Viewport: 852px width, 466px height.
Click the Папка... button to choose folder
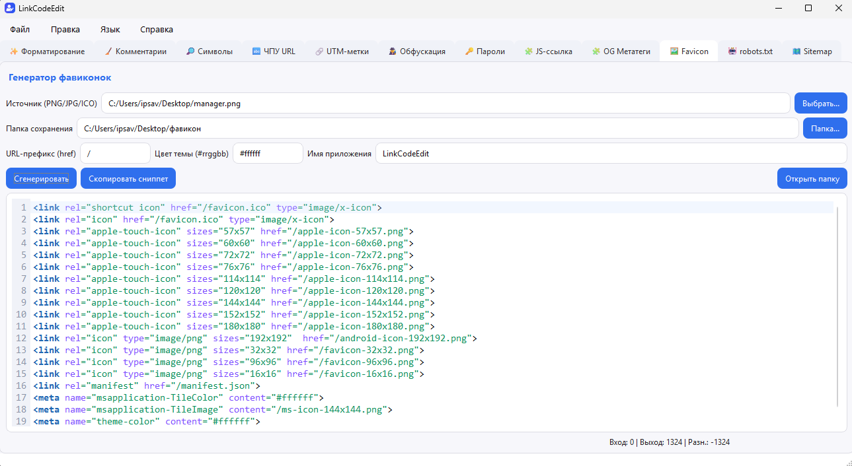pos(825,129)
